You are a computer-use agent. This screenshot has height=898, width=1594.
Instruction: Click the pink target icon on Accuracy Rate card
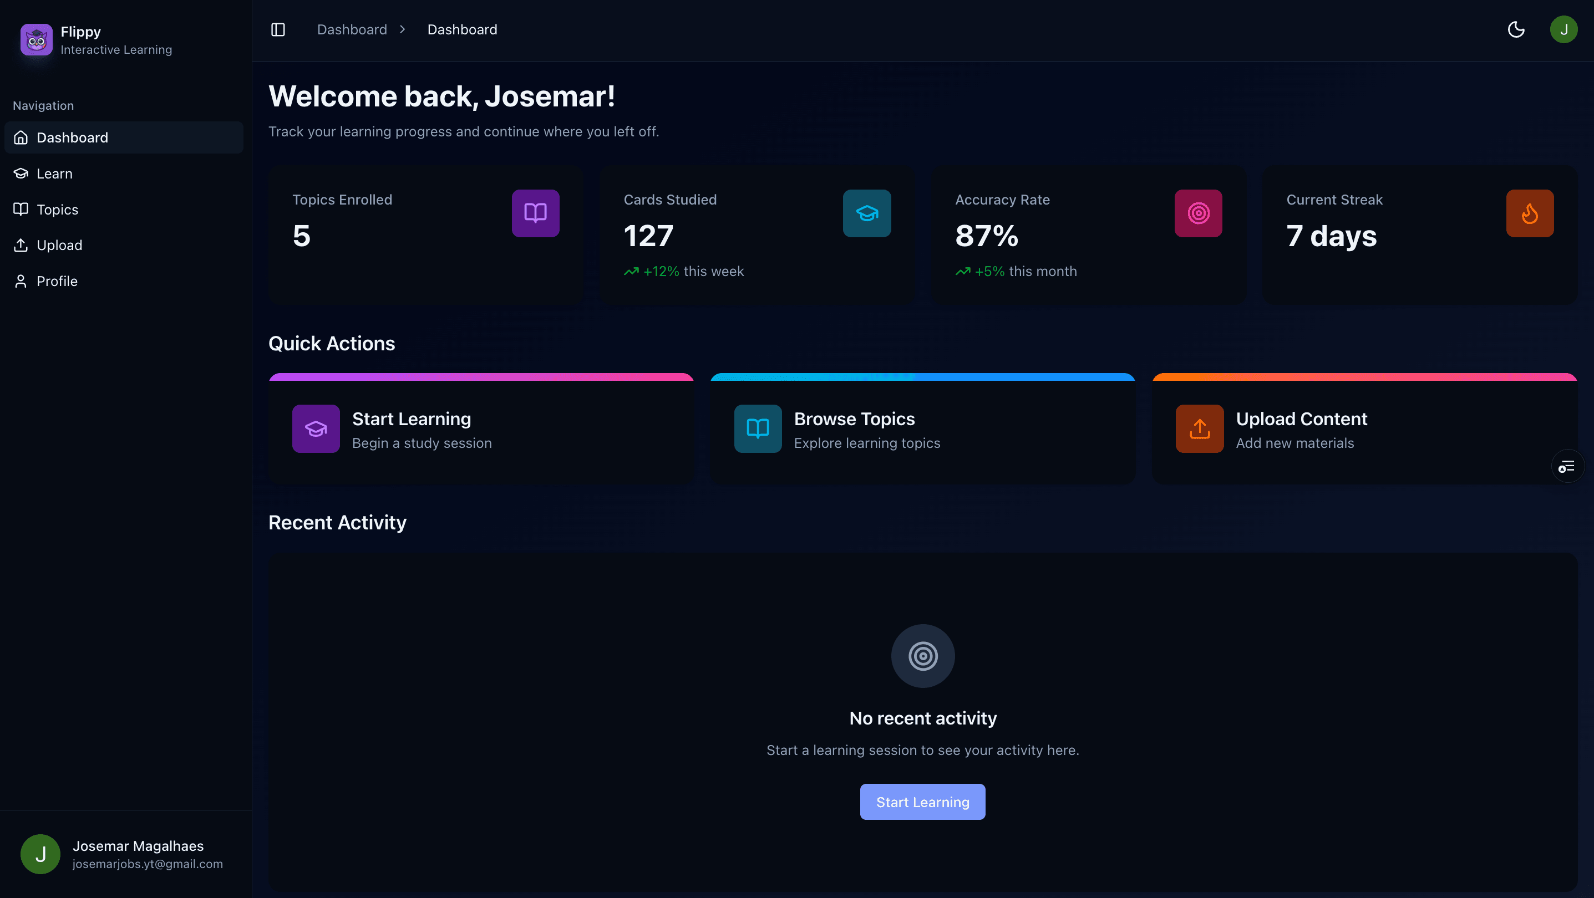(x=1198, y=213)
